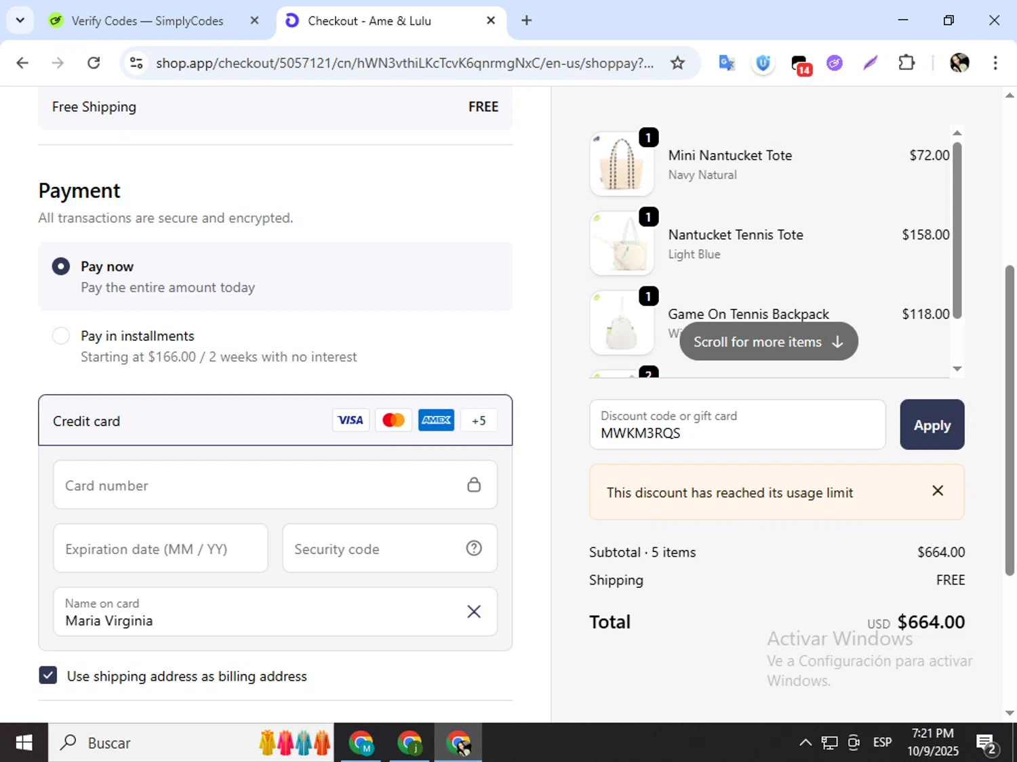
Task: Click the item list scroll up arrow
Action: click(957, 133)
